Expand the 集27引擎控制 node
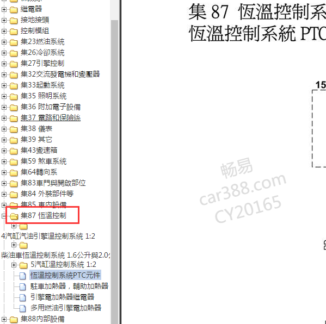Image resolution: width=326 pixels, height=324 pixels. click(x=4, y=64)
